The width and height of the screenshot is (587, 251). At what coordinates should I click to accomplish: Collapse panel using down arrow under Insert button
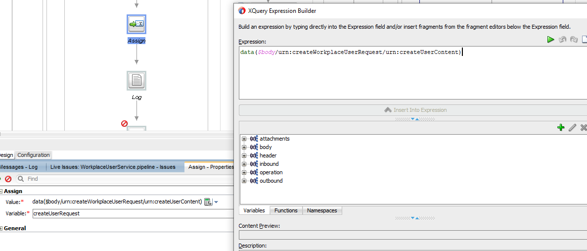point(413,119)
